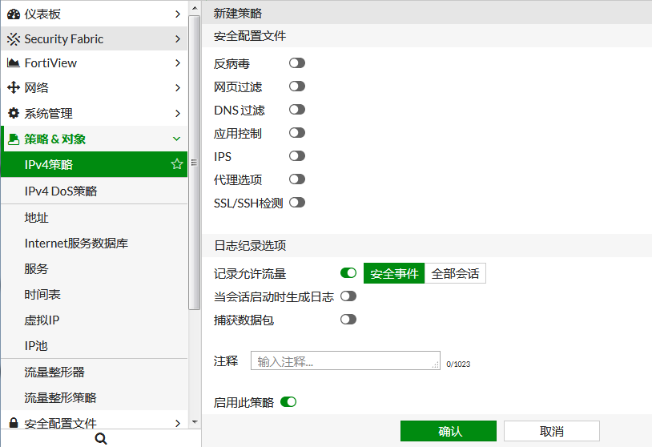The height and width of the screenshot is (447, 652).
Task: Expand the 系统管理 chevron
Action: tap(178, 114)
